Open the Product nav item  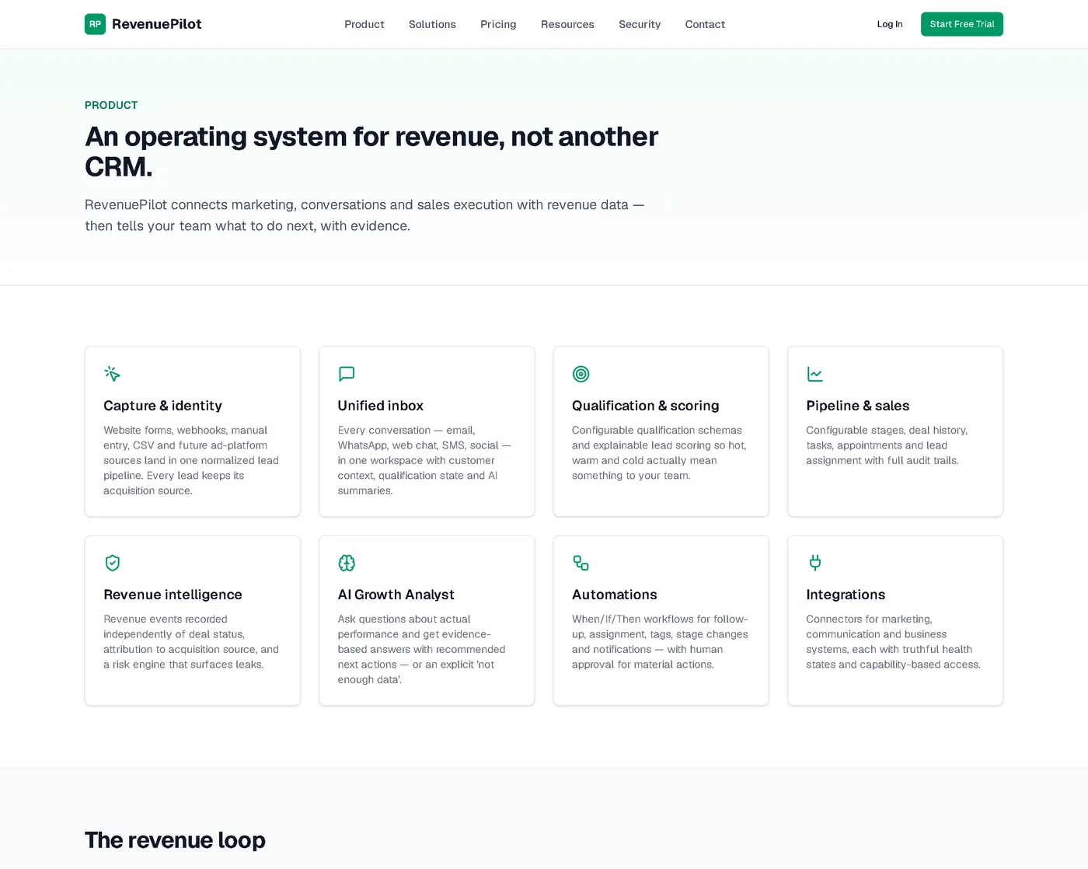(x=364, y=24)
